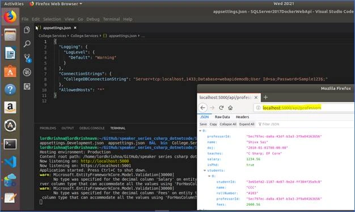Open Terminal app from the dock

coord(10,144)
